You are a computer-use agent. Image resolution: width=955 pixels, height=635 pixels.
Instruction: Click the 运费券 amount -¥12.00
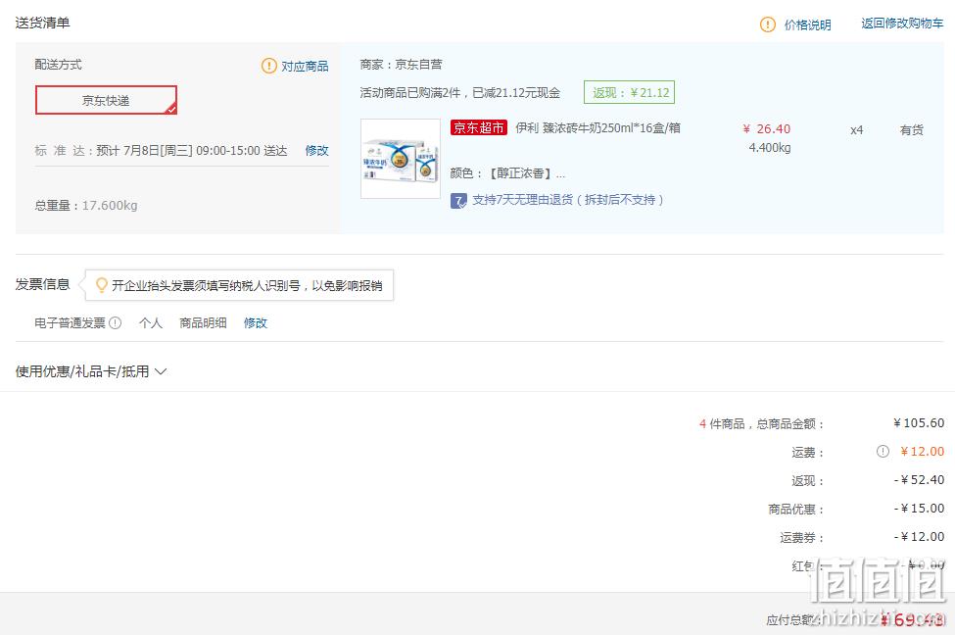click(x=919, y=537)
